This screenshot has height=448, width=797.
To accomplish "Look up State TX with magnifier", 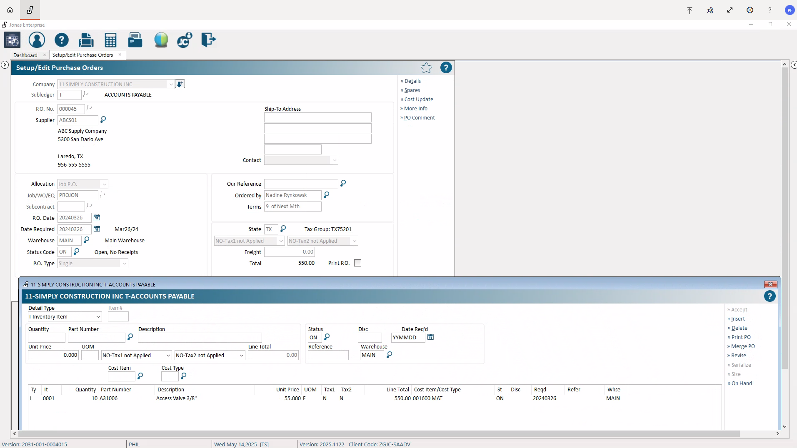I will (x=283, y=229).
